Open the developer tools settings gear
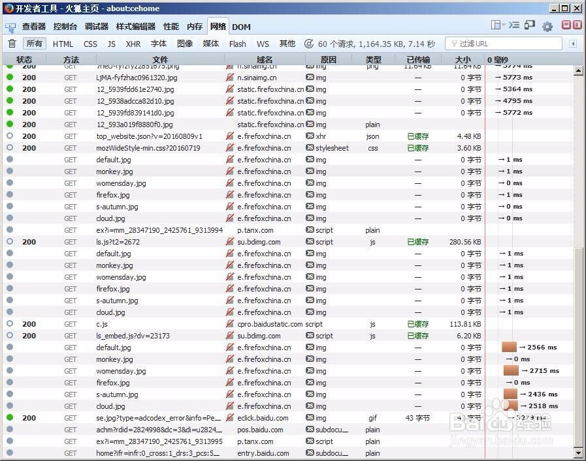 [x=547, y=24]
